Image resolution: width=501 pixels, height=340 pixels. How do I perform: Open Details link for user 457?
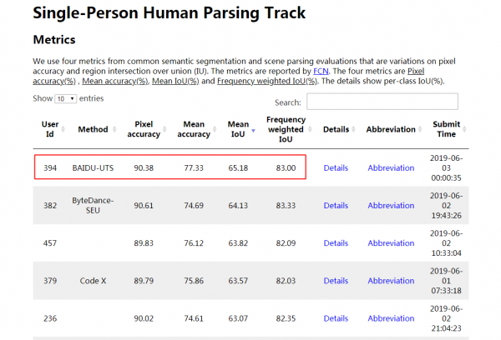[x=336, y=243]
